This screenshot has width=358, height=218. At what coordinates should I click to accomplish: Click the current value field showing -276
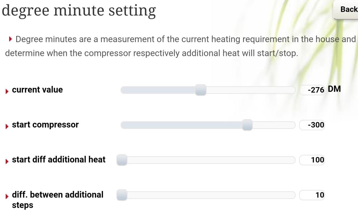point(312,90)
